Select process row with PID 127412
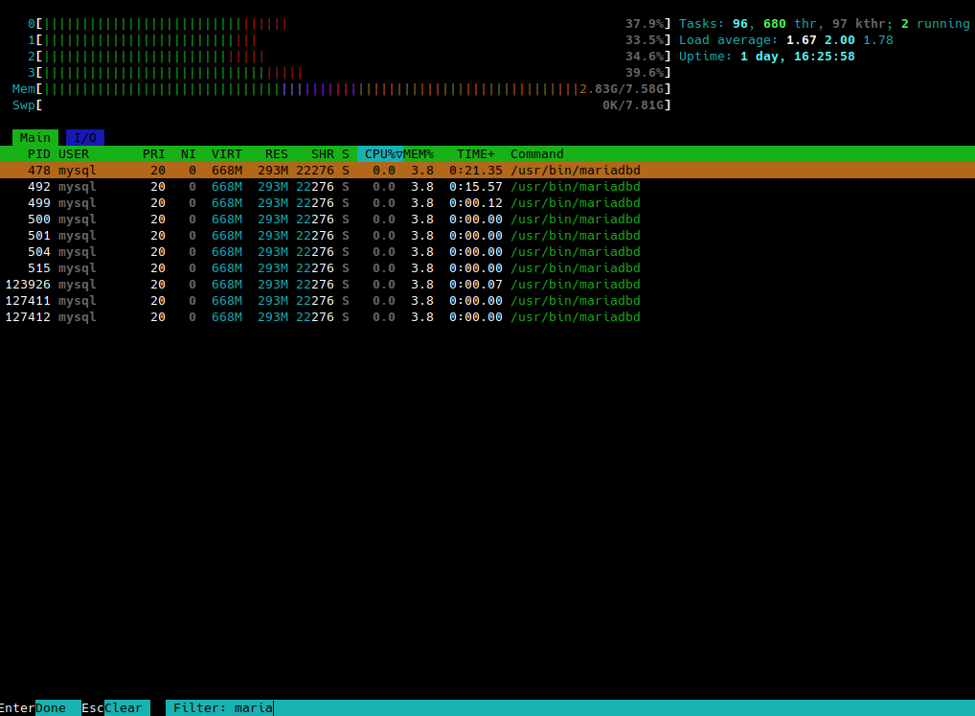 coord(487,316)
